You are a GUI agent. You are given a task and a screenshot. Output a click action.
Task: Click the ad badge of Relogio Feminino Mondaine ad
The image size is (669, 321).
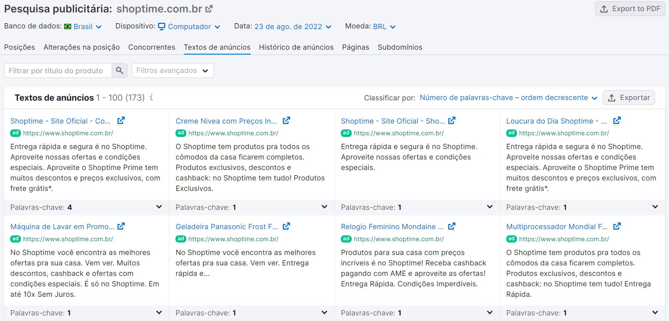coord(346,239)
